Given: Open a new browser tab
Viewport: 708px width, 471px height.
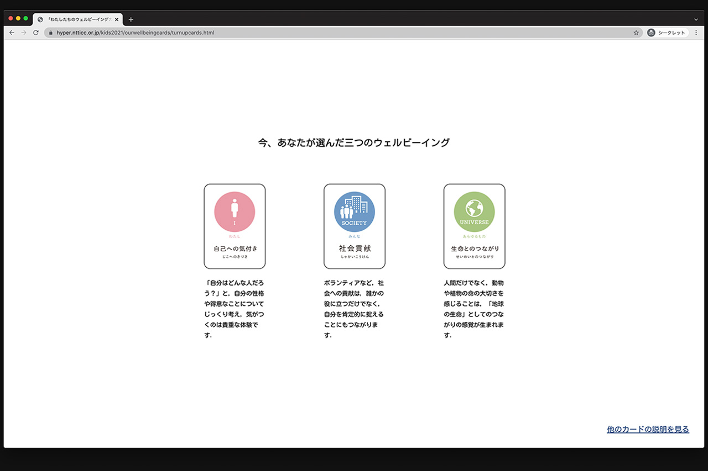Looking at the screenshot, I should point(131,19).
